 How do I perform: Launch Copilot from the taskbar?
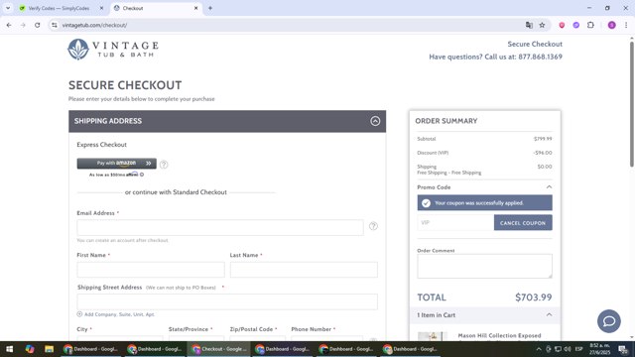coord(30,349)
